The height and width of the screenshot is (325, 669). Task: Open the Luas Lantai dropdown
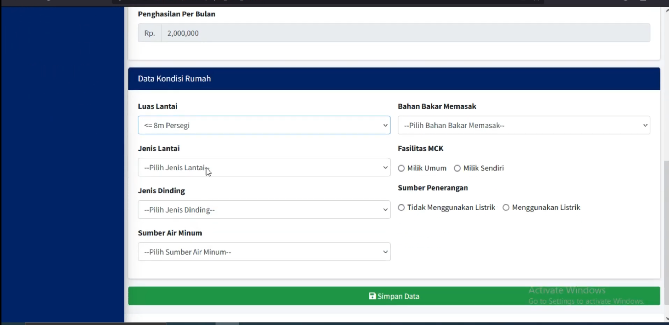pyautogui.click(x=264, y=125)
